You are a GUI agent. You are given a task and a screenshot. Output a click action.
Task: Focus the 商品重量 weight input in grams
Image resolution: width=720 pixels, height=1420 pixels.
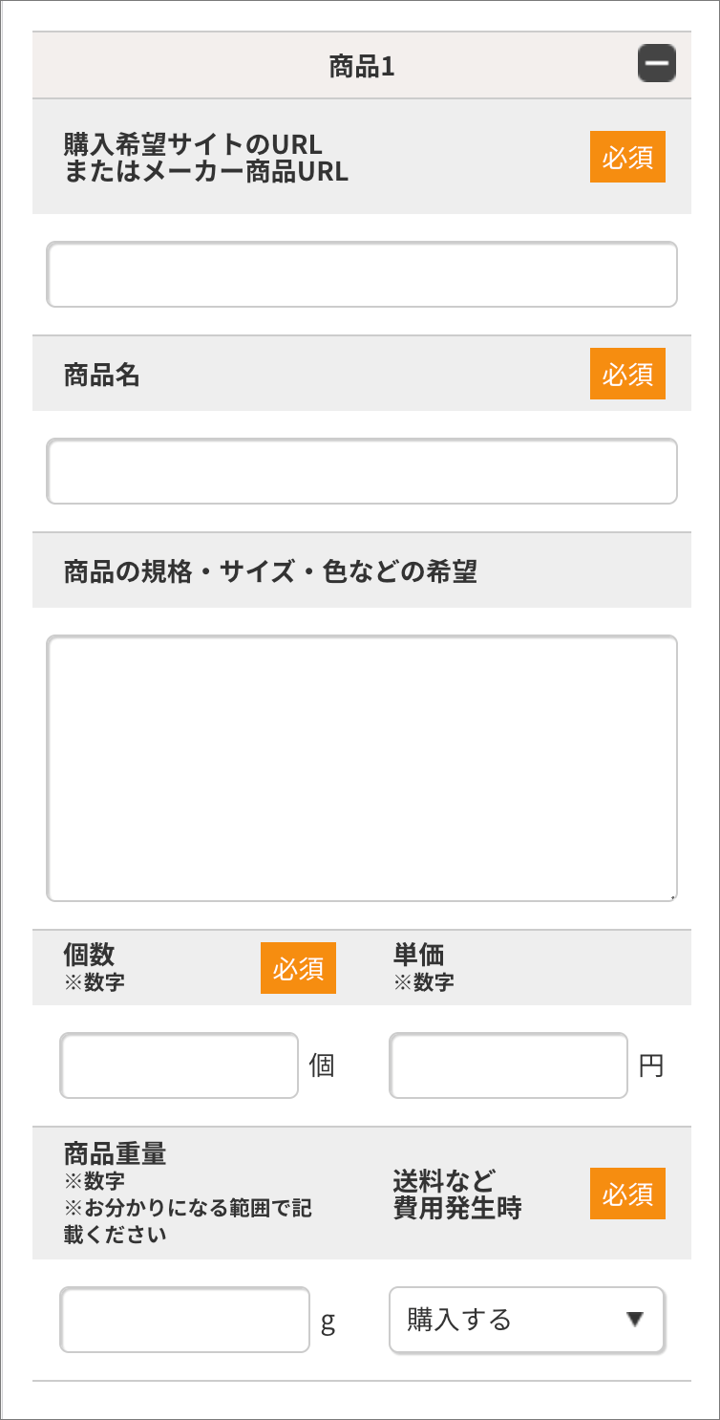(185, 1320)
